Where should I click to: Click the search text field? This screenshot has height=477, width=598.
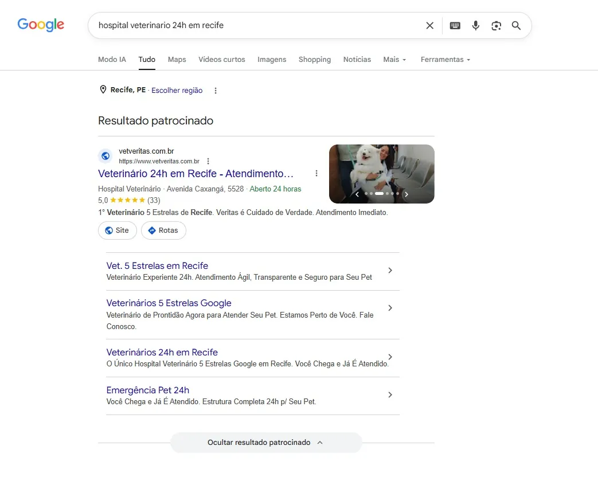(x=259, y=25)
